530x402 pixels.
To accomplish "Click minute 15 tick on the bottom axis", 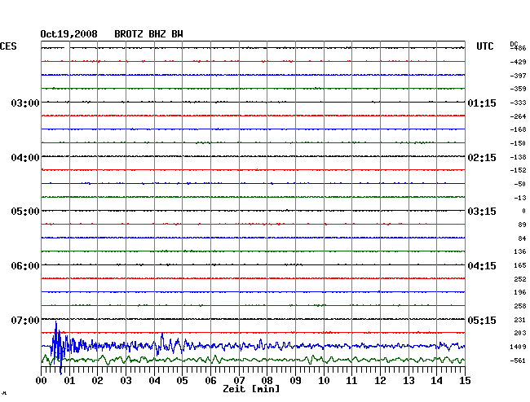I will [464, 380].
